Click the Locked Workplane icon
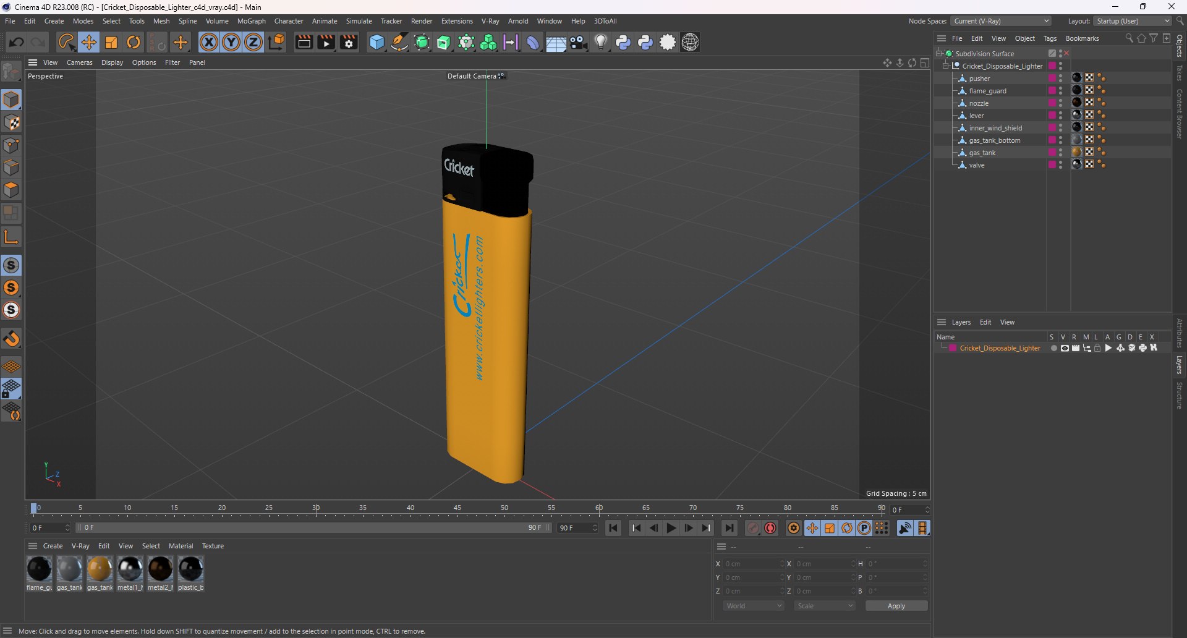Screen dimensions: 1187x638 tap(11, 389)
